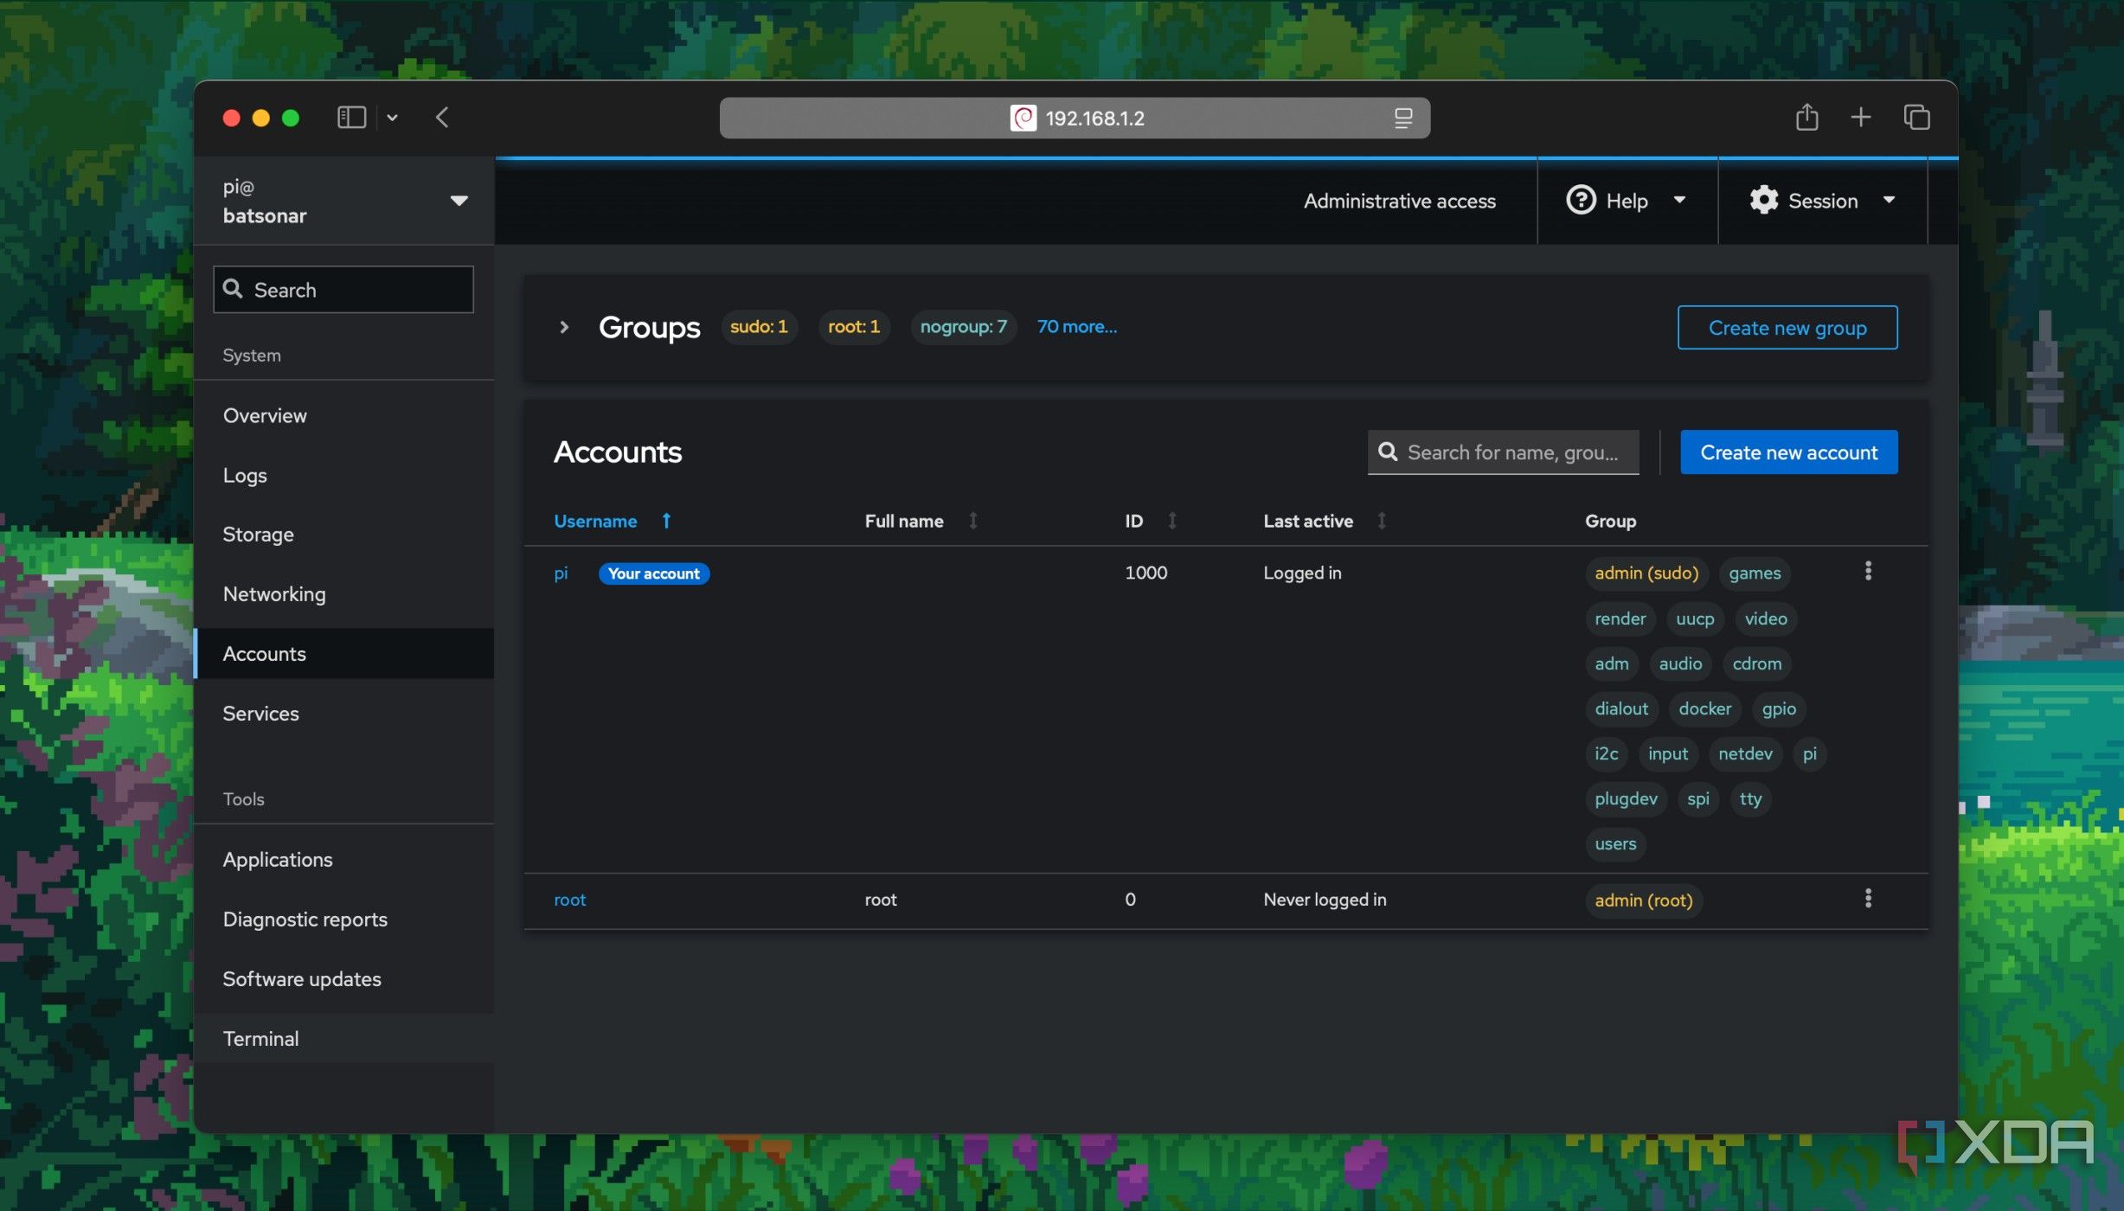Go back with the browser back arrow
The width and height of the screenshot is (2124, 1211).
tap(442, 117)
